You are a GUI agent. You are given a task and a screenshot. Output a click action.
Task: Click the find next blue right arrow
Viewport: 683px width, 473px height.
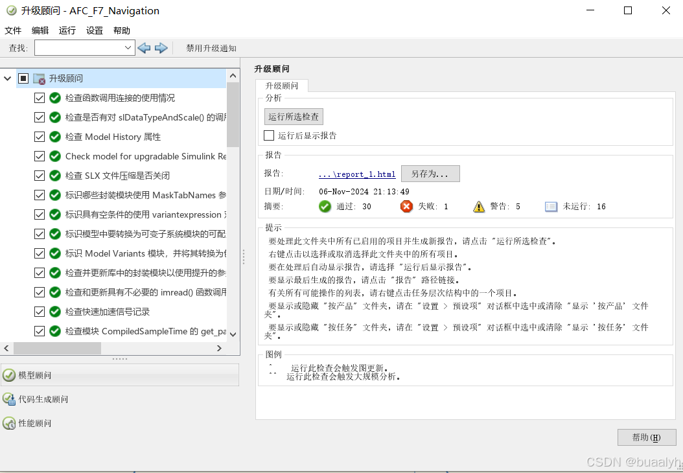tap(161, 48)
